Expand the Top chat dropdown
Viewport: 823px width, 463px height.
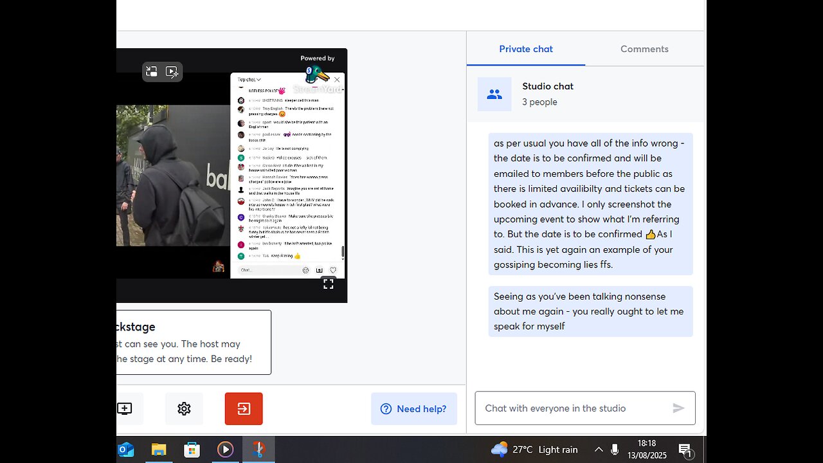(249, 80)
